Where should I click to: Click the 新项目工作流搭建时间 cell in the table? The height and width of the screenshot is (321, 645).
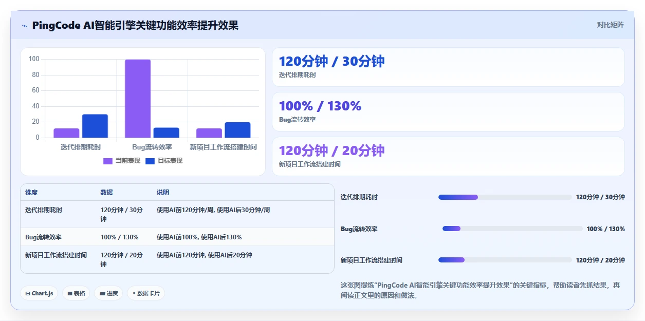point(56,255)
